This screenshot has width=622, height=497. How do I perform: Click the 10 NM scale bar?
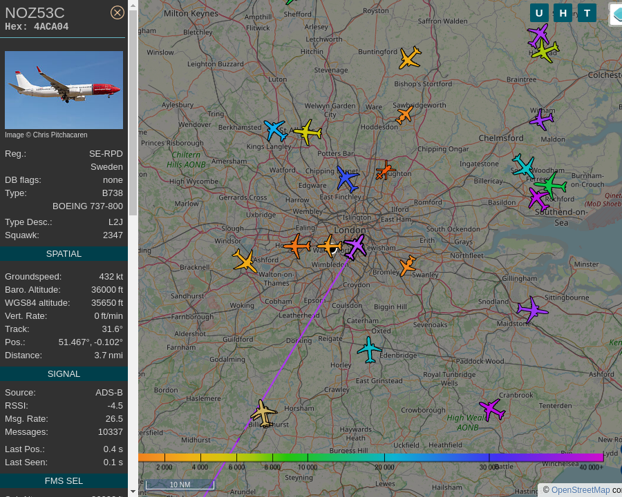180,485
